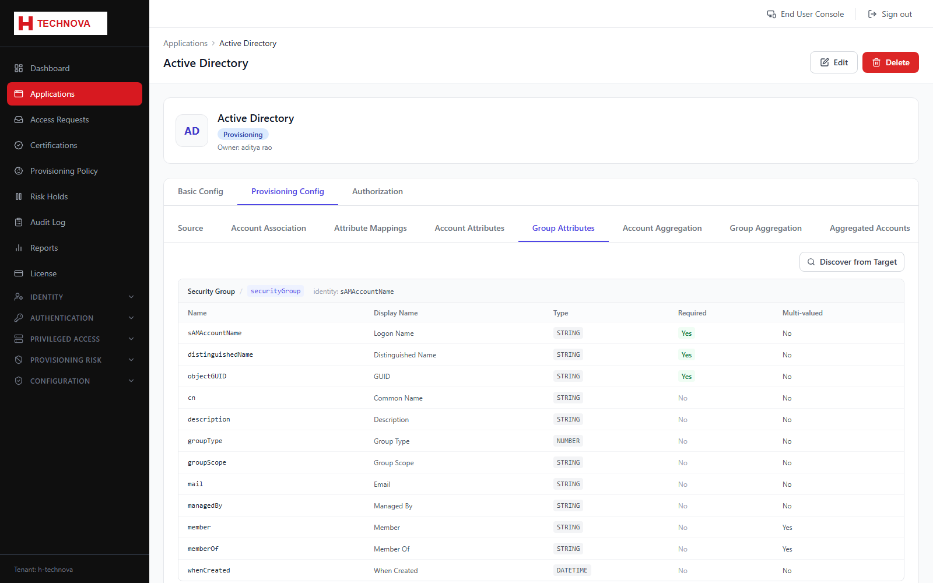Click Discover from Target button
933x583 pixels.
pyautogui.click(x=852, y=262)
